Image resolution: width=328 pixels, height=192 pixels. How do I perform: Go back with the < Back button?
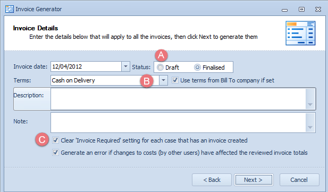(212, 180)
